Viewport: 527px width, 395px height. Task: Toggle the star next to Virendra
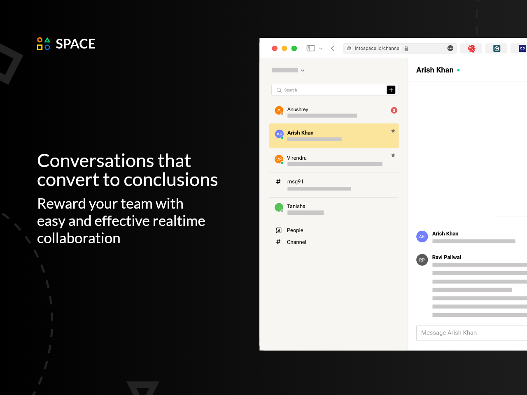pyautogui.click(x=393, y=155)
